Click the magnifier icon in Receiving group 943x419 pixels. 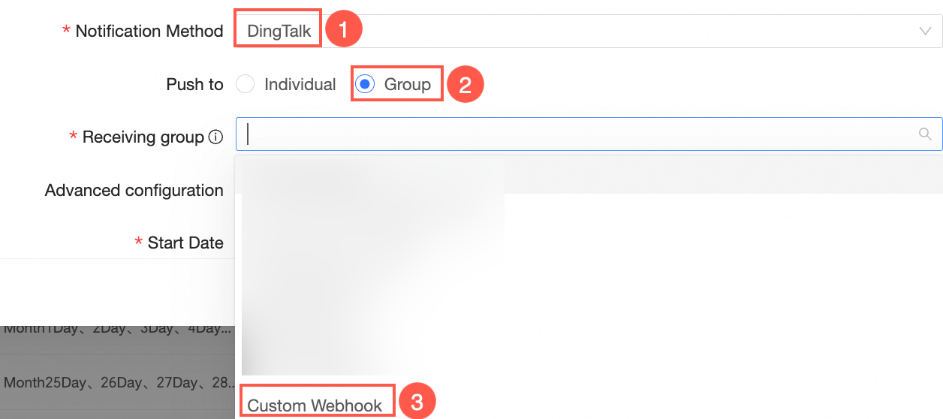(x=925, y=134)
